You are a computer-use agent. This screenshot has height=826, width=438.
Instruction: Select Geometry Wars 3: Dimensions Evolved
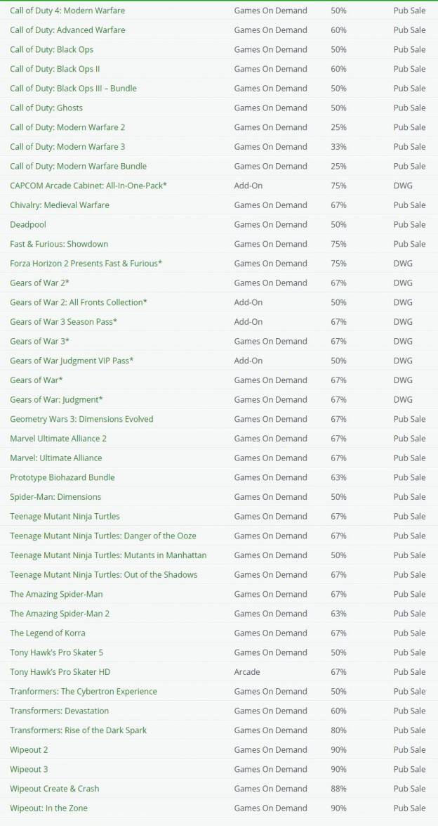pos(81,419)
